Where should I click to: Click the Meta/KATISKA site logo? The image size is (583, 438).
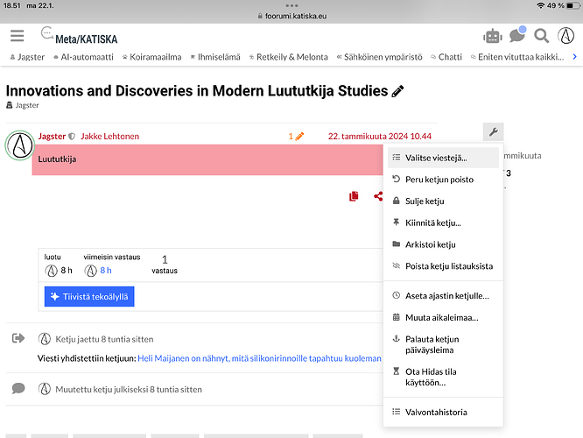click(x=79, y=36)
